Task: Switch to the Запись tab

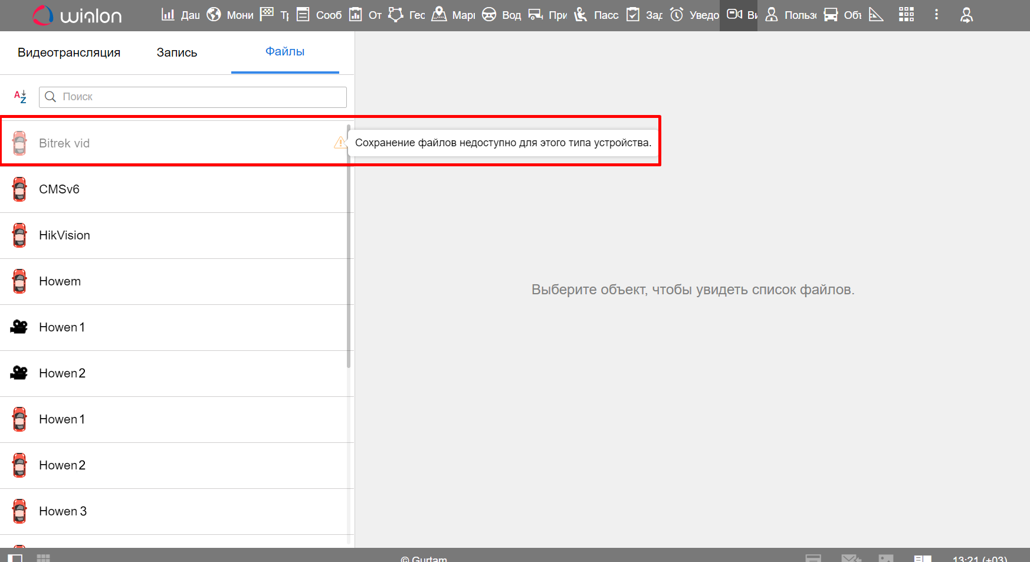Action: [x=177, y=52]
